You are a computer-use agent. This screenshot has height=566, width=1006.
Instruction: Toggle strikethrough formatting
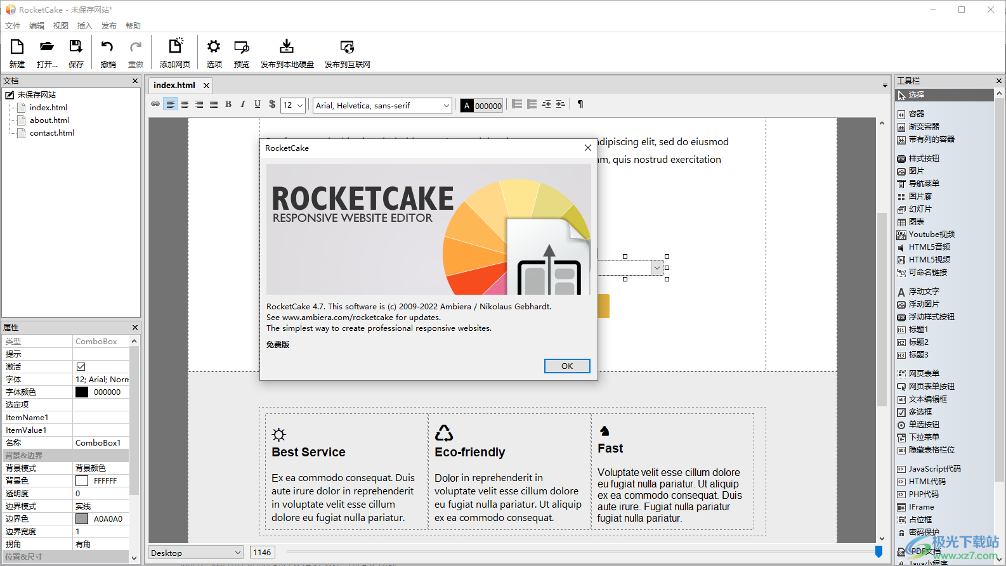[x=272, y=105]
